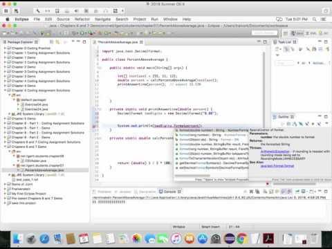
Task: Open App Store from the Dock
Action: 203,239
